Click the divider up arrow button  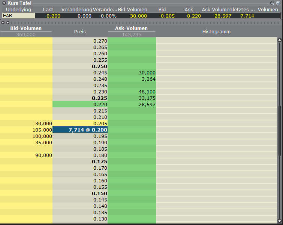coord(3,23)
